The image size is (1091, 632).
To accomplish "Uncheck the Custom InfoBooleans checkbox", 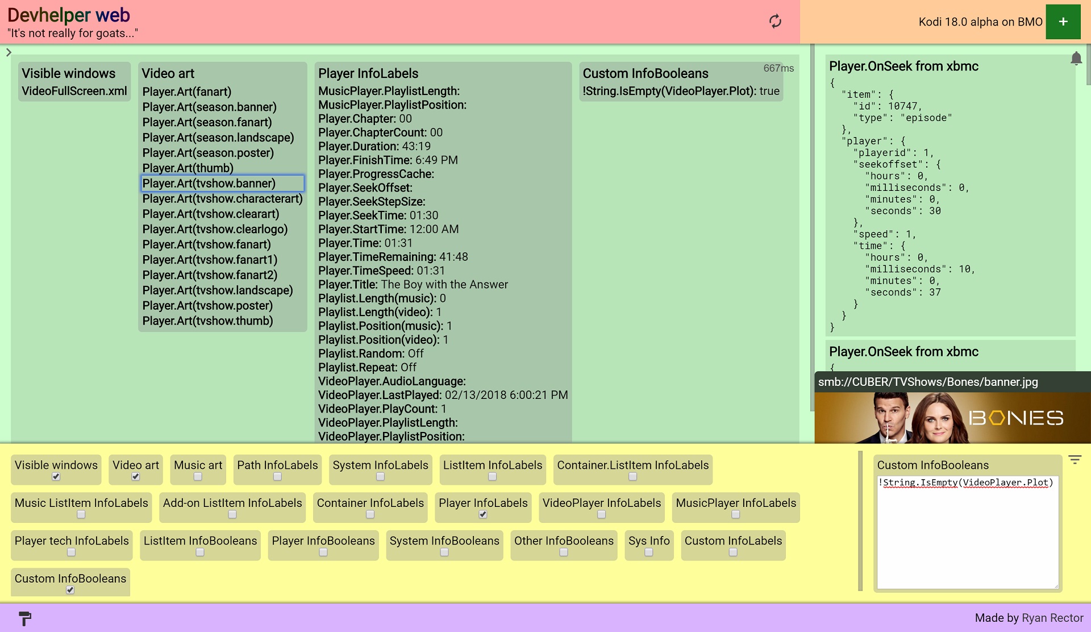I will click(x=70, y=590).
